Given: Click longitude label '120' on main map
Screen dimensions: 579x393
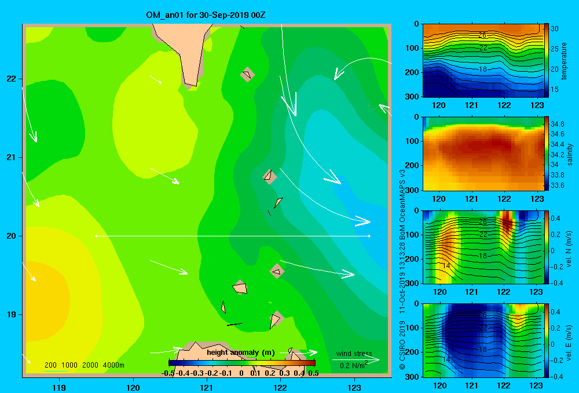Looking at the screenshot, I should point(133,387).
